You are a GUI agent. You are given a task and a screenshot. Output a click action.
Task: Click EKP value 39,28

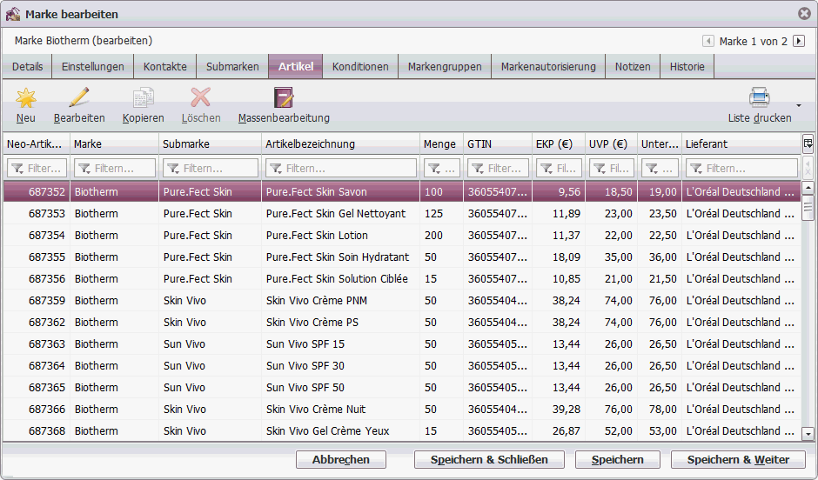[566, 409]
